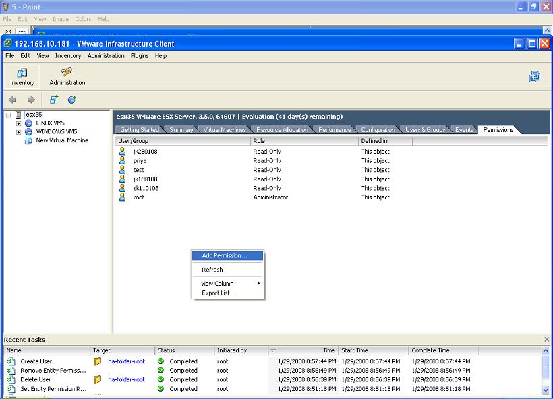Screen dimensions: 553x399
Task: Click the user icon beside test
Action: (122, 170)
